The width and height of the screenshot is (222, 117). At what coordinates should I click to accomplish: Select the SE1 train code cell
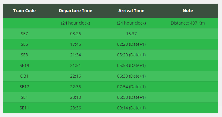pos(24,97)
